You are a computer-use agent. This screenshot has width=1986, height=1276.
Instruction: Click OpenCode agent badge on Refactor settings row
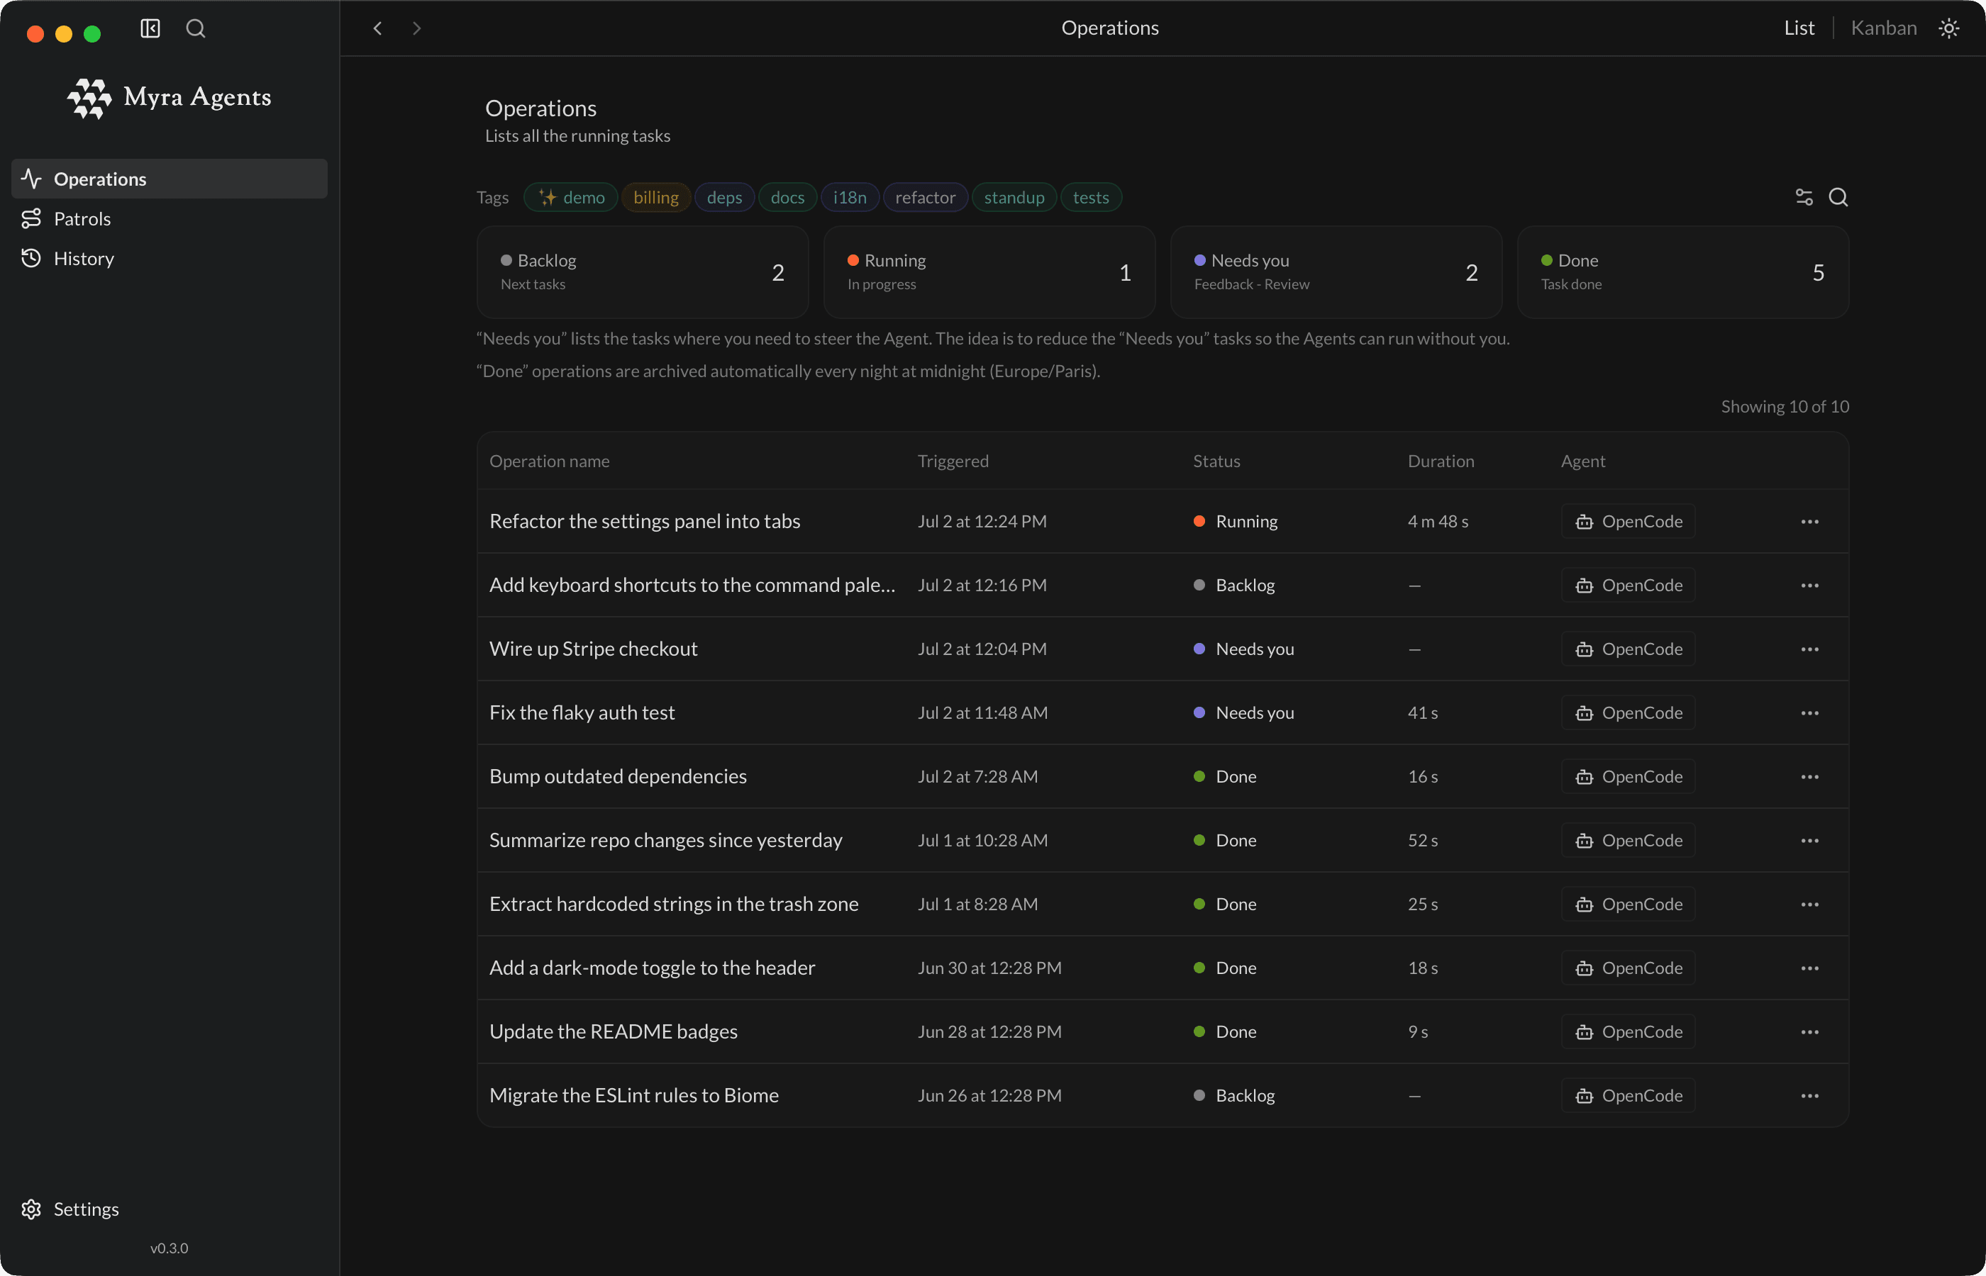tap(1628, 521)
